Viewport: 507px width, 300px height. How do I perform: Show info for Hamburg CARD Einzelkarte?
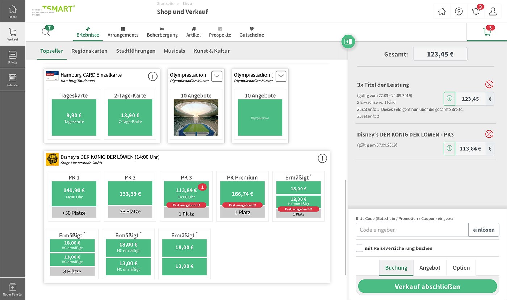click(153, 76)
